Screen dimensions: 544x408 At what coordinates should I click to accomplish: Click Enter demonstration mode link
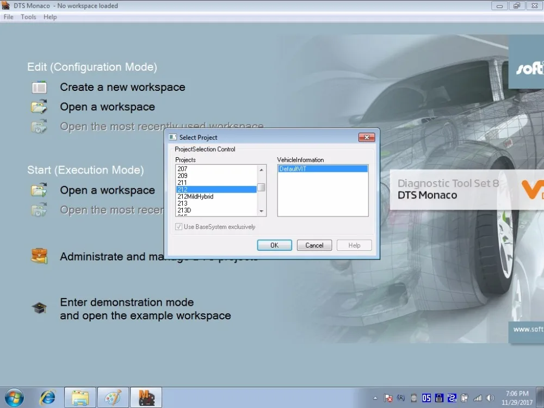pos(145,309)
